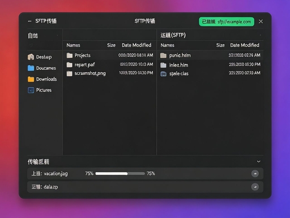Click the Desktop house icon
290x218 pixels.
(31, 57)
